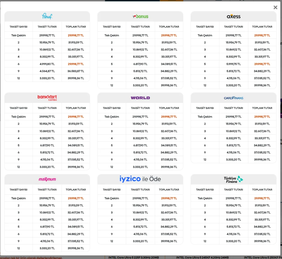Click the CardFinans logo
This screenshot has width=282, height=259.
coord(233,98)
